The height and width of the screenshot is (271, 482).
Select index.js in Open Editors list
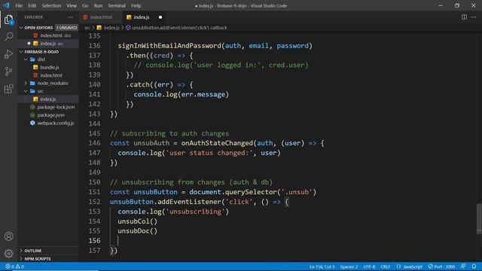point(48,44)
